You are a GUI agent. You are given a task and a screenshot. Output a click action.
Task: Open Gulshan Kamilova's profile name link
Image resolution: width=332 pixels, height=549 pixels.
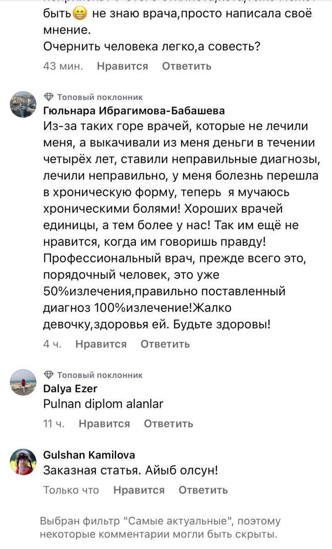[x=89, y=455]
